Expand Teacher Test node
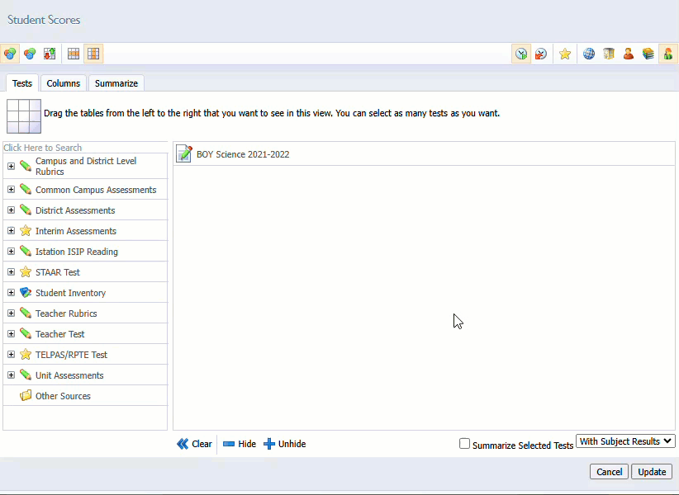Viewport: 679px width, 495px height. (x=12, y=334)
